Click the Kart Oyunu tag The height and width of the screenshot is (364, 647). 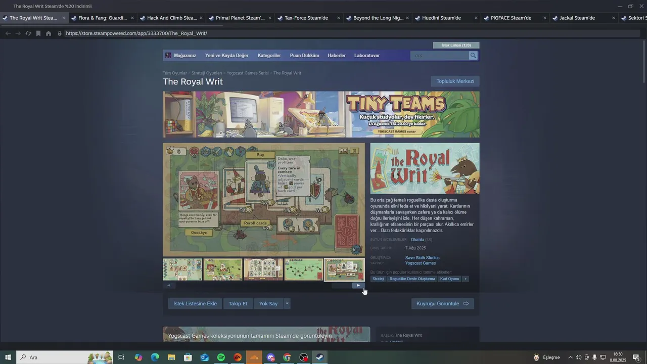coord(449,279)
